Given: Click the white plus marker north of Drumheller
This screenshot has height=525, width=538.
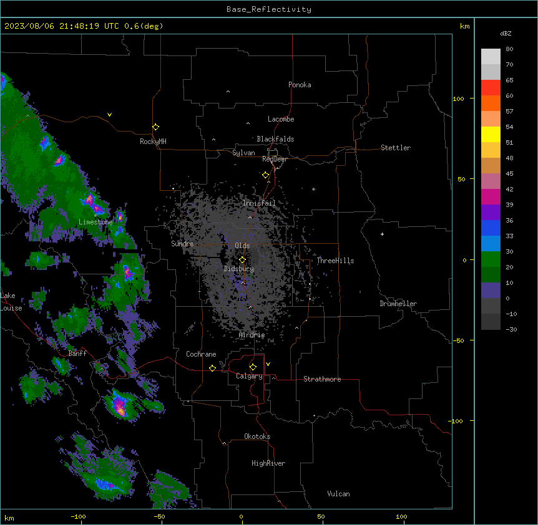Looking at the screenshot, I should (x=382, y=234).
